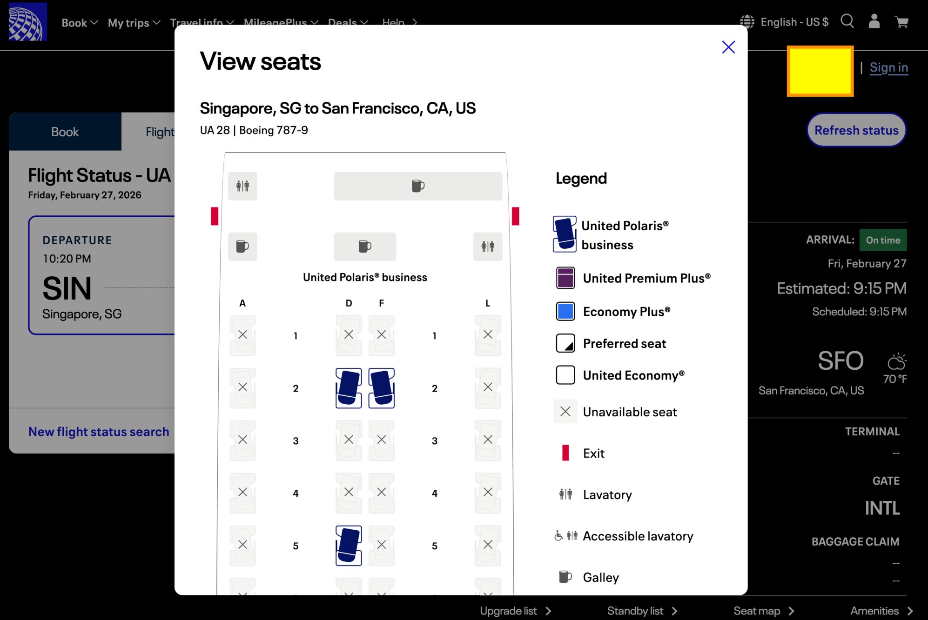This screenshot has height=620, width=928.
Task: Open the user profile icon
Action: pyautogui.click(x=874, y=21)
